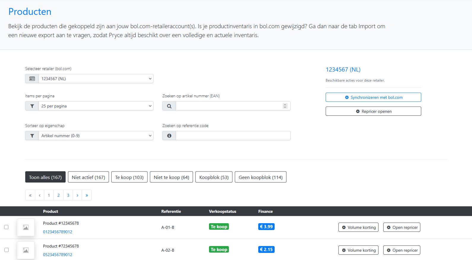Click the 1234567 (NL) retailer heading link
The height and width of the screenshot is (260, 472).
[343, 69]
